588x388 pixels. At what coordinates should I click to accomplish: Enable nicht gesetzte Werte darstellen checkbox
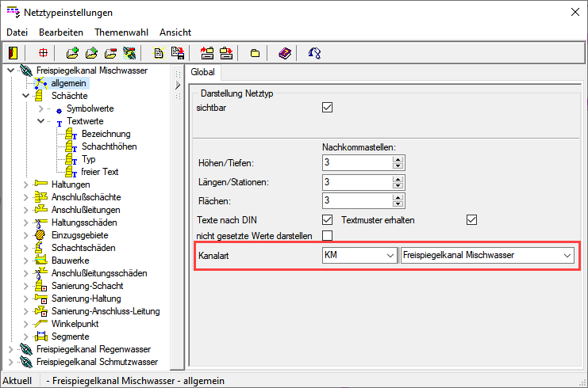click(327, 235)
